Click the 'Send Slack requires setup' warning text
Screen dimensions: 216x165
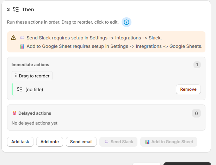click(x=94, y=38)
